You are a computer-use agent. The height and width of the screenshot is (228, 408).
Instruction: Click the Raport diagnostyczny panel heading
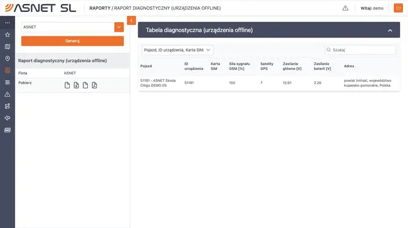62,61
